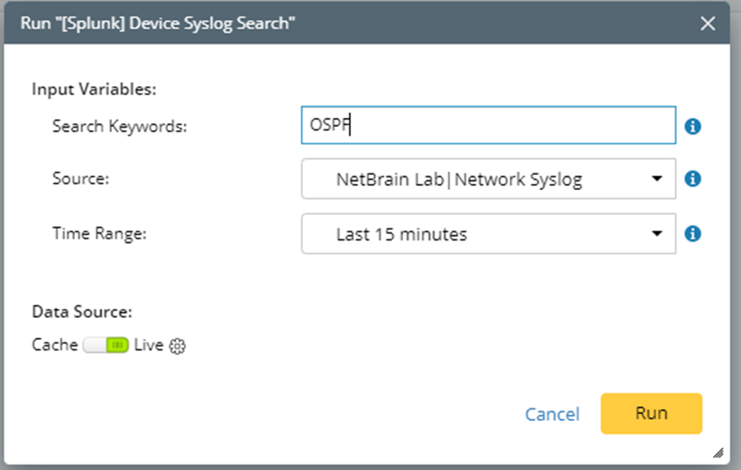Open data source settings gear icon

pos(178,346)
